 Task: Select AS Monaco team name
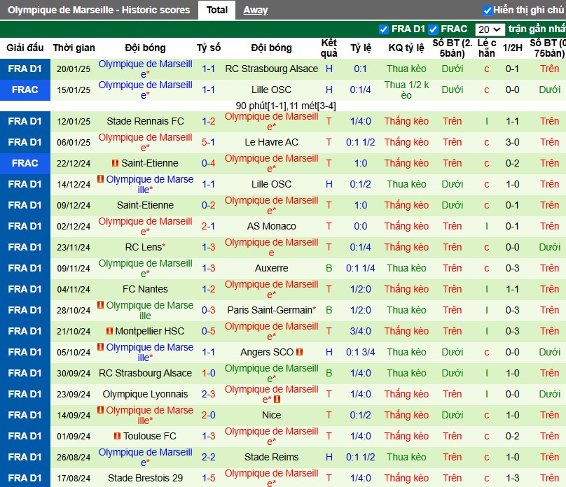(x=272, y=226)
